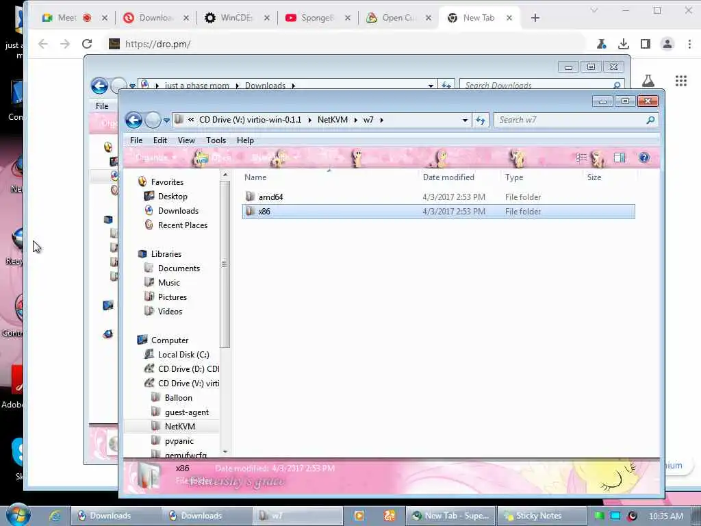This screenshot has width=701, height=526.
Task: Open Local Disk (C:)
Action: tap(183, 355)
